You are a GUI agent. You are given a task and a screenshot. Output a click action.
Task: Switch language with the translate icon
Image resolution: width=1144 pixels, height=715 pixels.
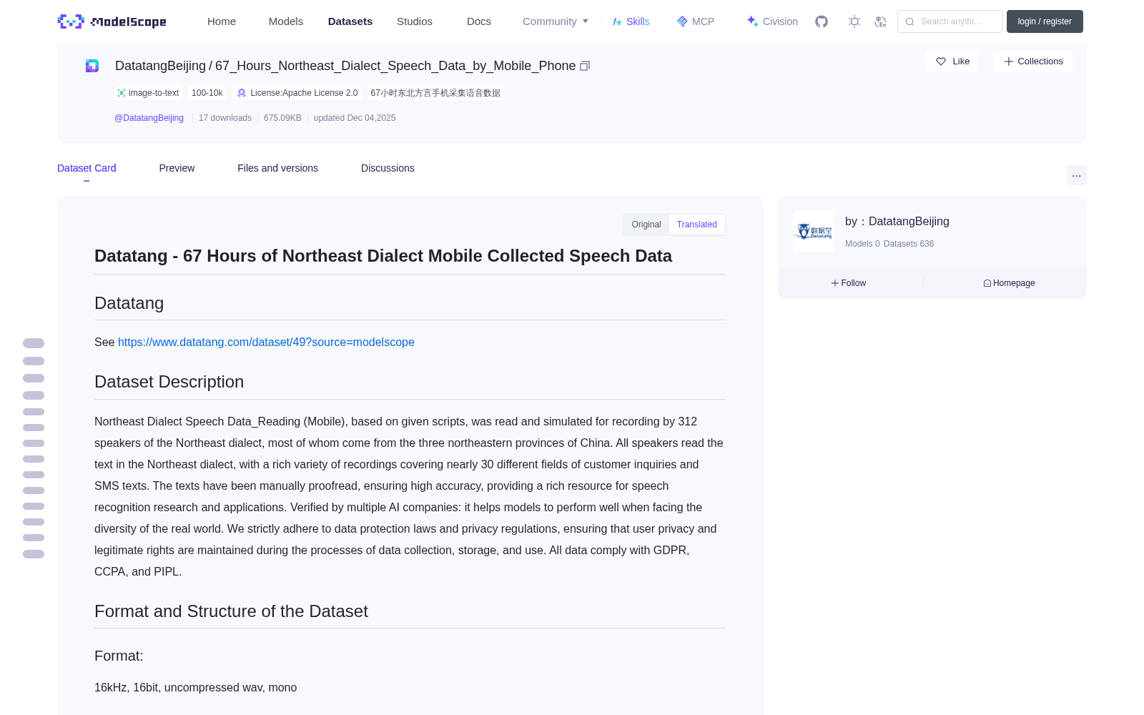click(880, 21)
